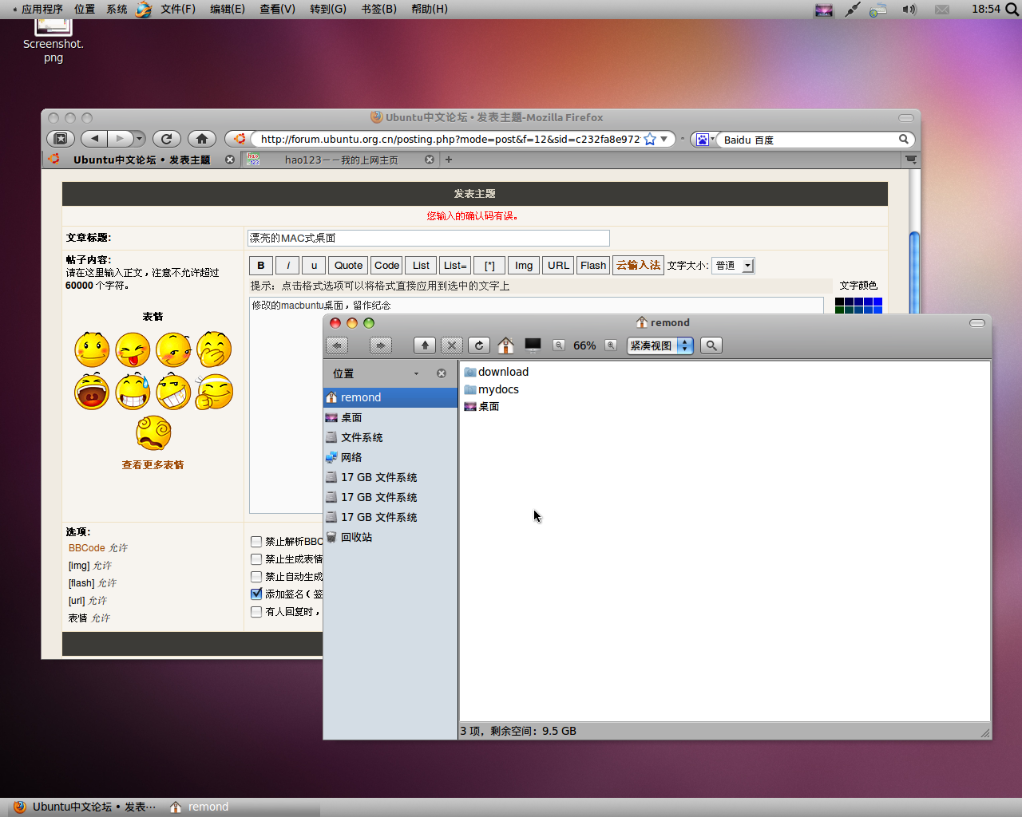Image resolution: width=1022 pixels, height=817 pixels.
Task: Open the 编辑(E) menu
Action: click(227, 9)
